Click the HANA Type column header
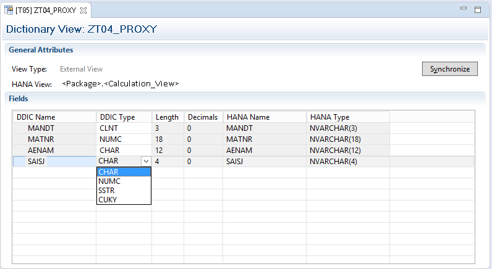 coord(348,117)
